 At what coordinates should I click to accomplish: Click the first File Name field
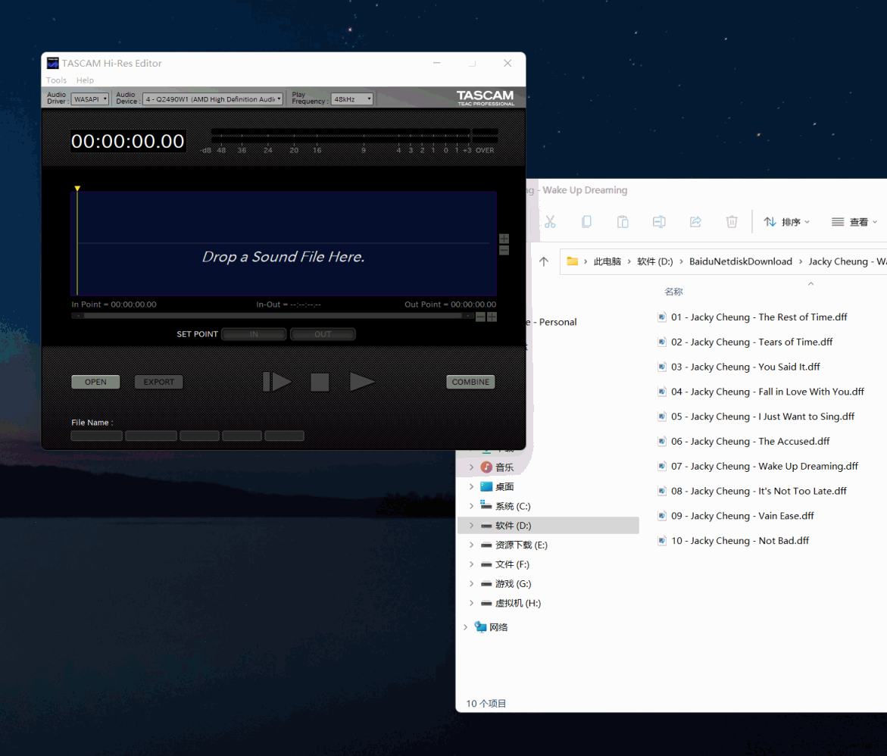[x=97, y=436]
